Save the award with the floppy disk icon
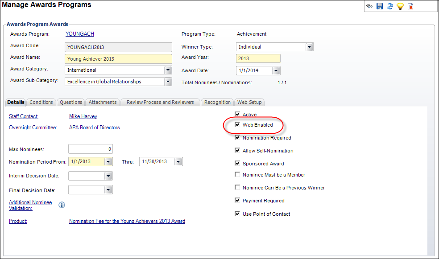 click(x=379, y=6)
